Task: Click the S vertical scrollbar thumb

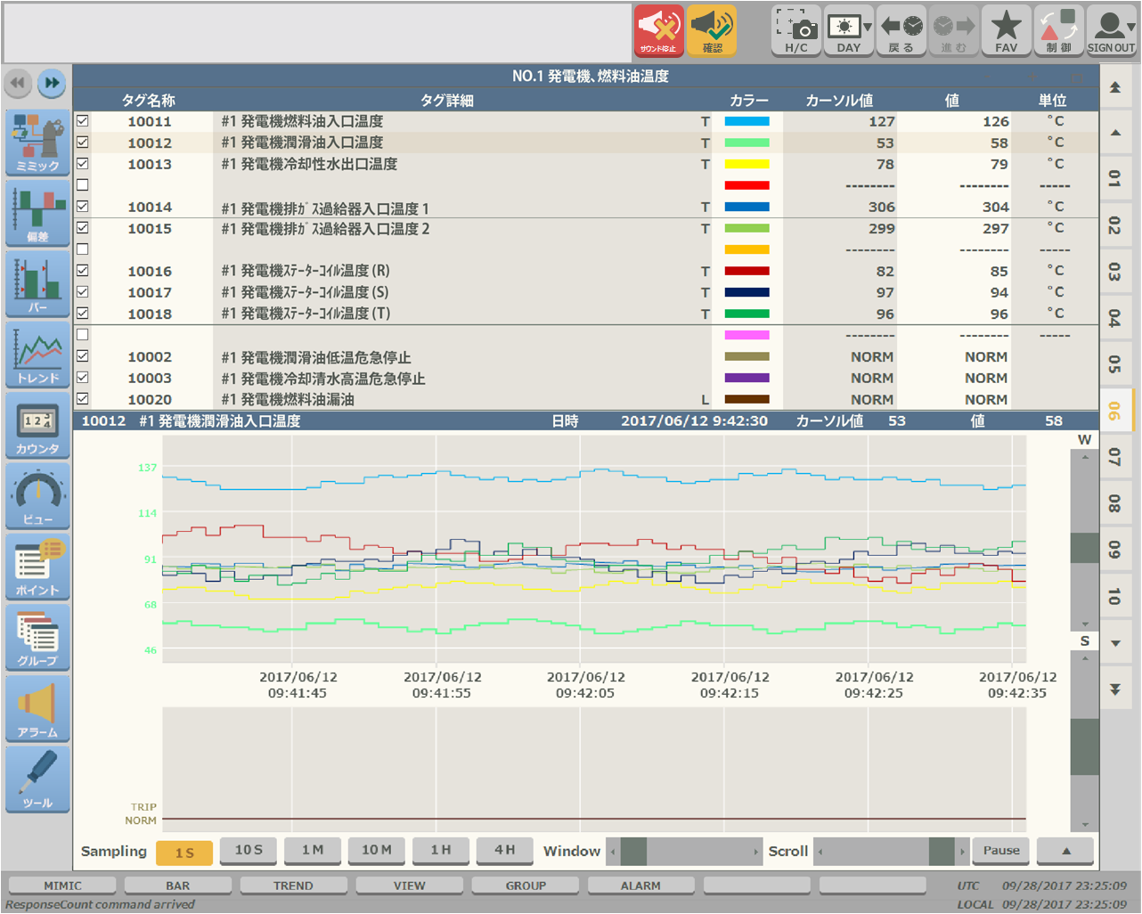Action: click(x=1085, y=747)
